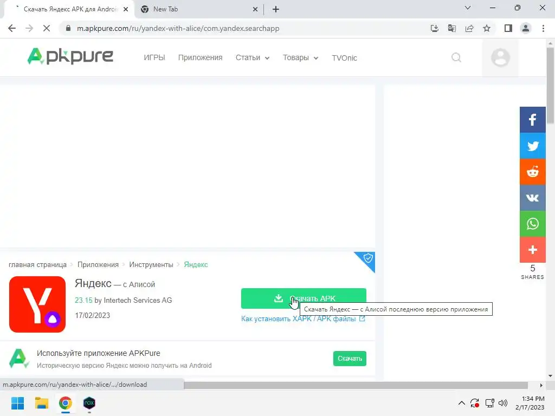View site information lock icon
Viewport: 555px width, 416px height.
pos(68,28)
